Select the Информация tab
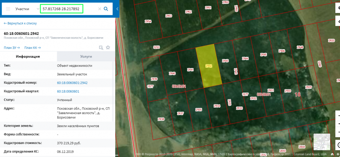Viewport: 340px width, 157px height. point(28,57)
